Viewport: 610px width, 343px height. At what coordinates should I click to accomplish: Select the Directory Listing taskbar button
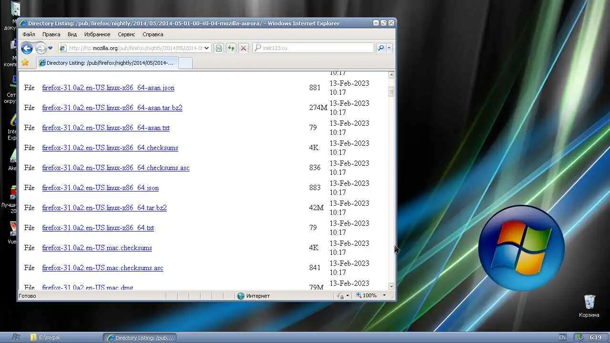(x=140, y=337)
